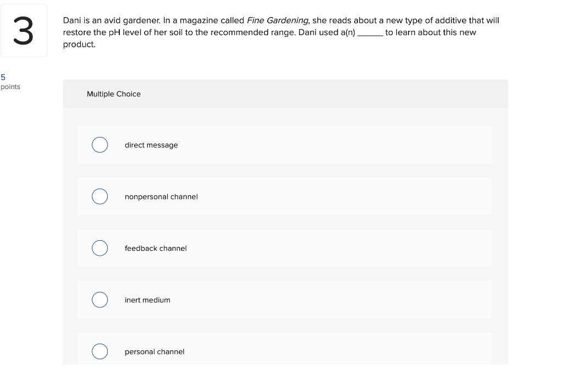Viewport: 563px width, 369px height.
Task: Pick the "feedback channel" radio button
Action: [100, 248]
